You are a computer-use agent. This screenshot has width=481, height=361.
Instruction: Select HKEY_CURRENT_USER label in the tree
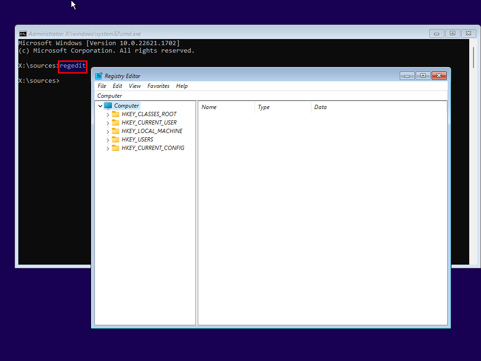click(x=149, y=123)
